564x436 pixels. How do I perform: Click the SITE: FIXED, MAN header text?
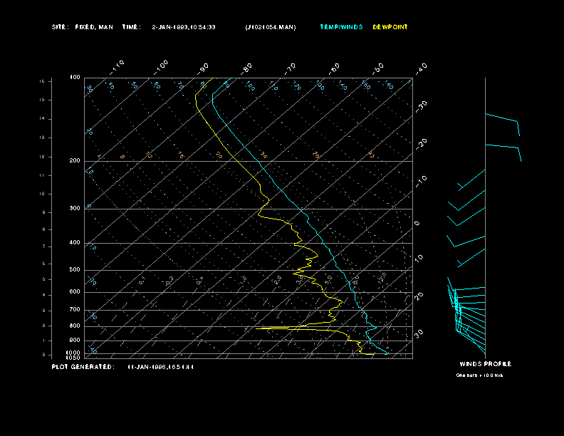[83, 27]
